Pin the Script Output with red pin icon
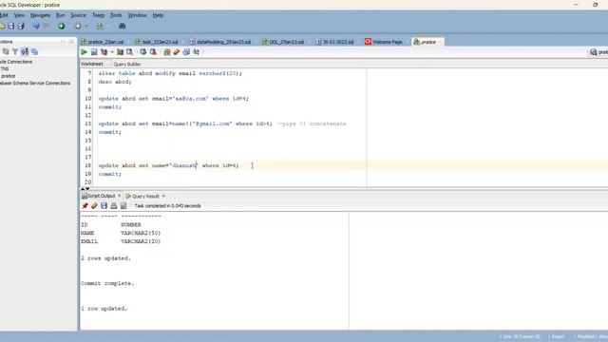The image size is (608, 342). [85, 206]
